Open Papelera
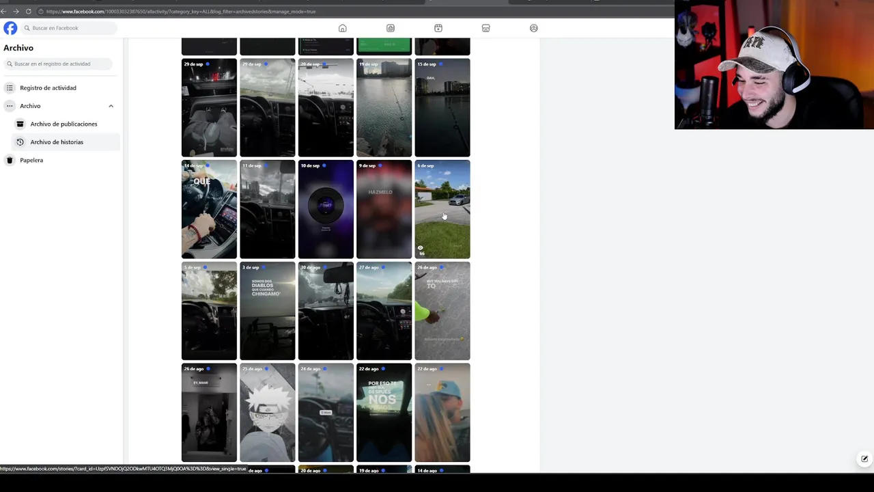The image size is (874, 492). tap(60, 160)
